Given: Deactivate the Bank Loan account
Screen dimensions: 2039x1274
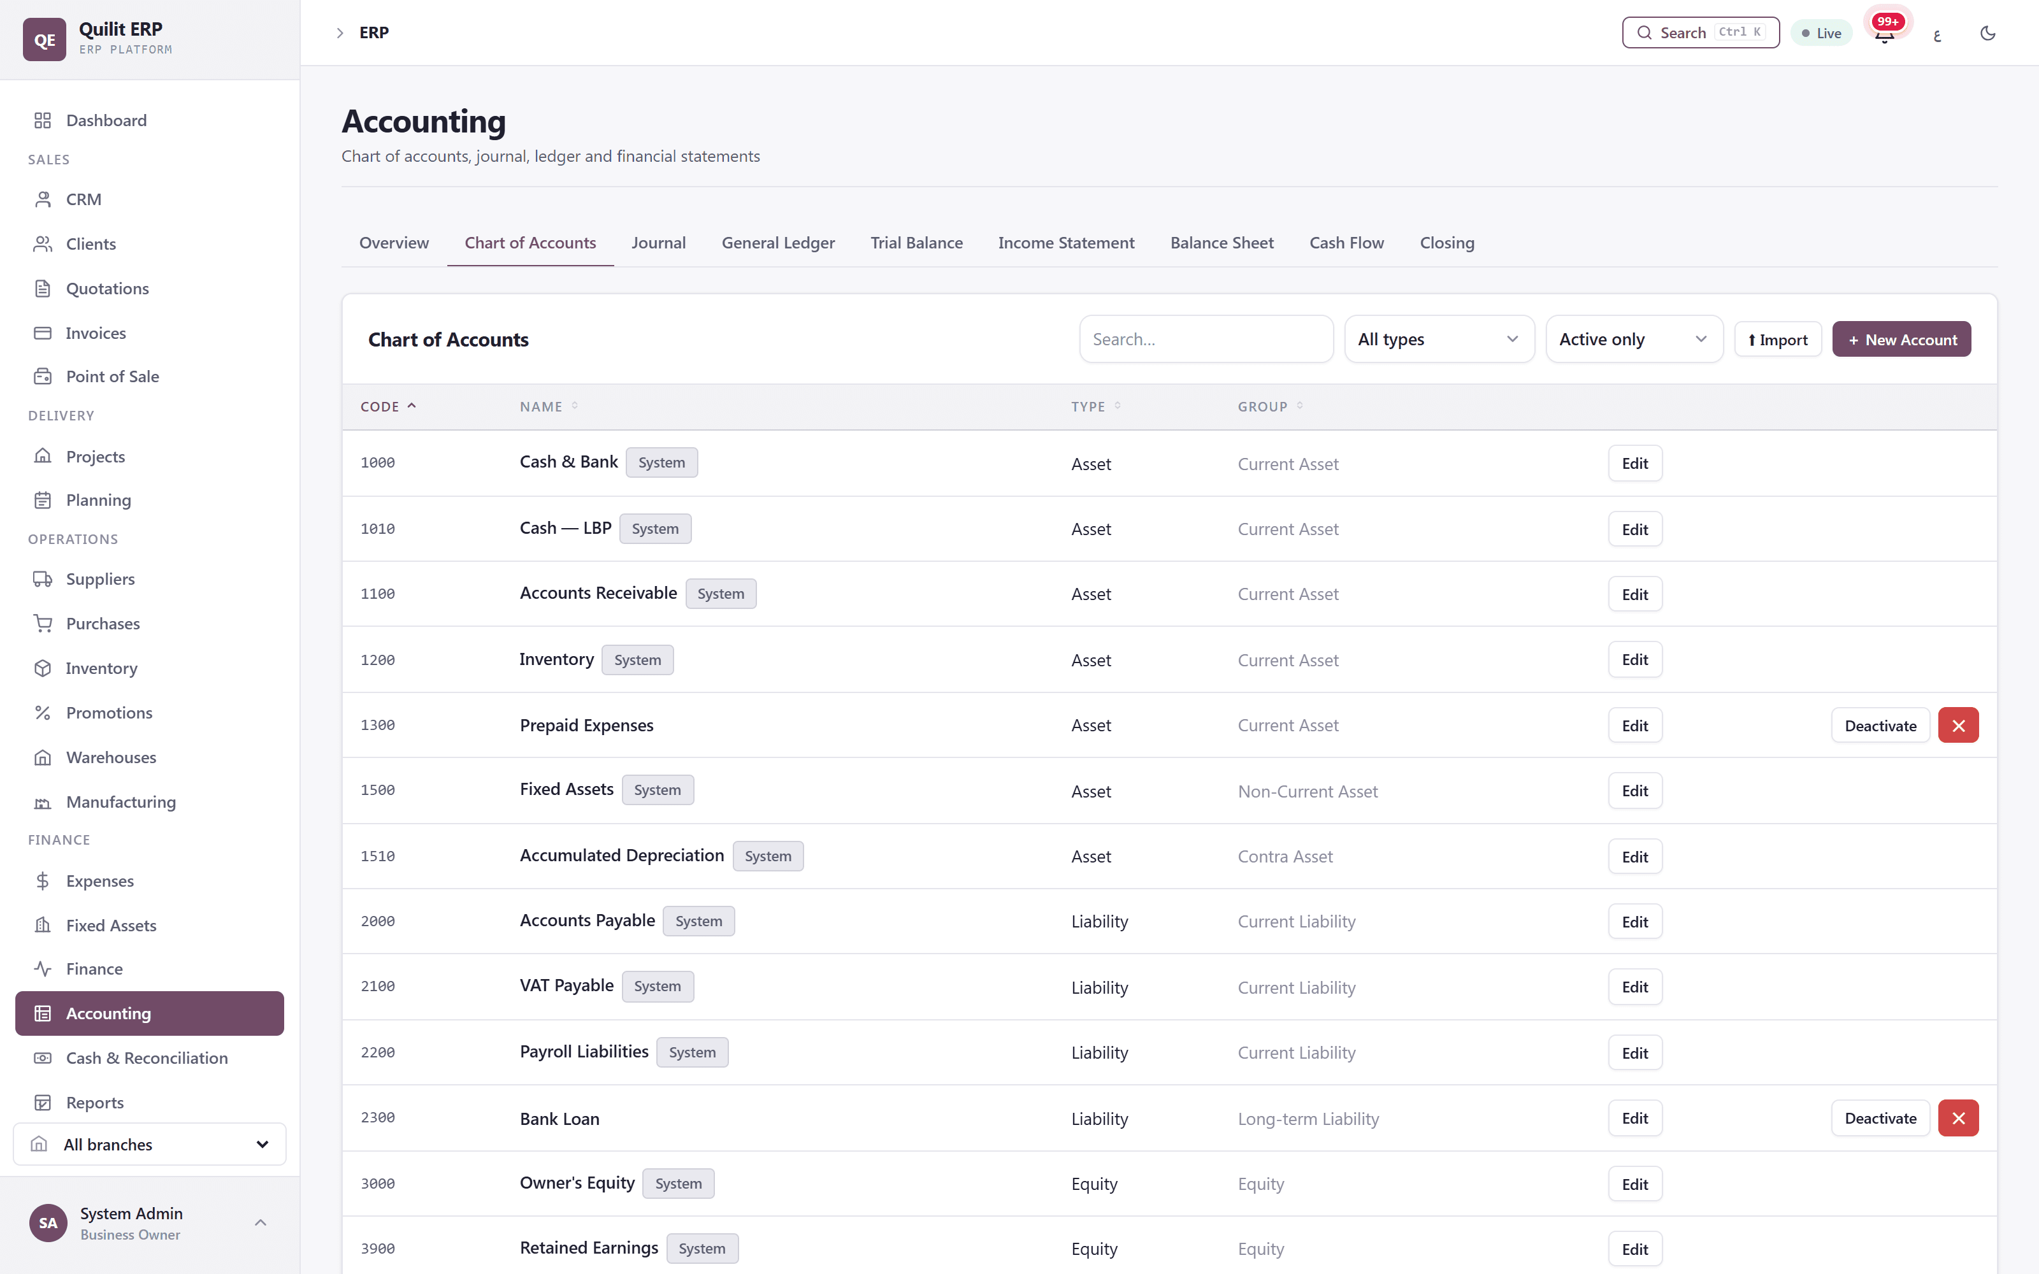Looking at the screenshot, I should (1880, 1118).
